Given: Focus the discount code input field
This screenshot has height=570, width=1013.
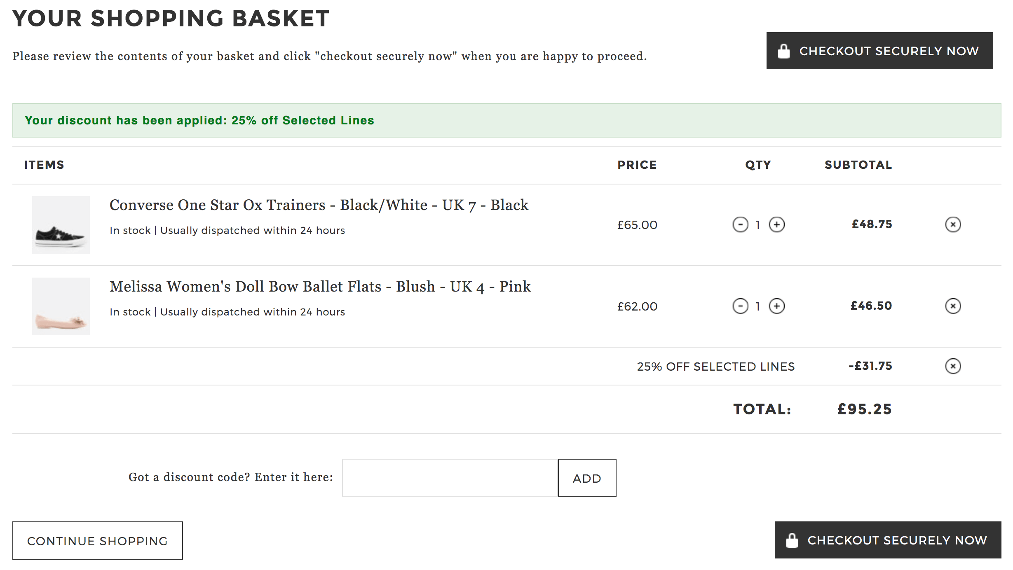Looking at the screenshot, I should (450, 478).
